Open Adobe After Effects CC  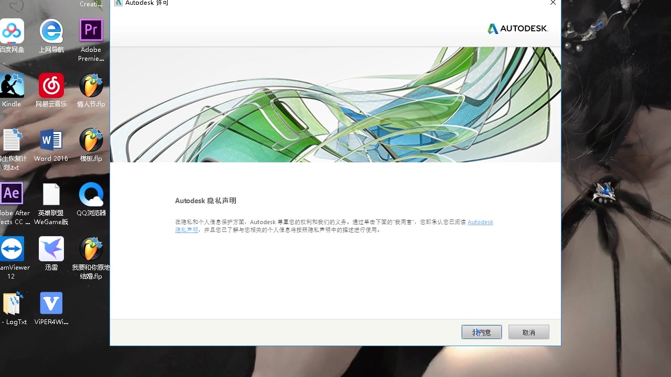12,193
